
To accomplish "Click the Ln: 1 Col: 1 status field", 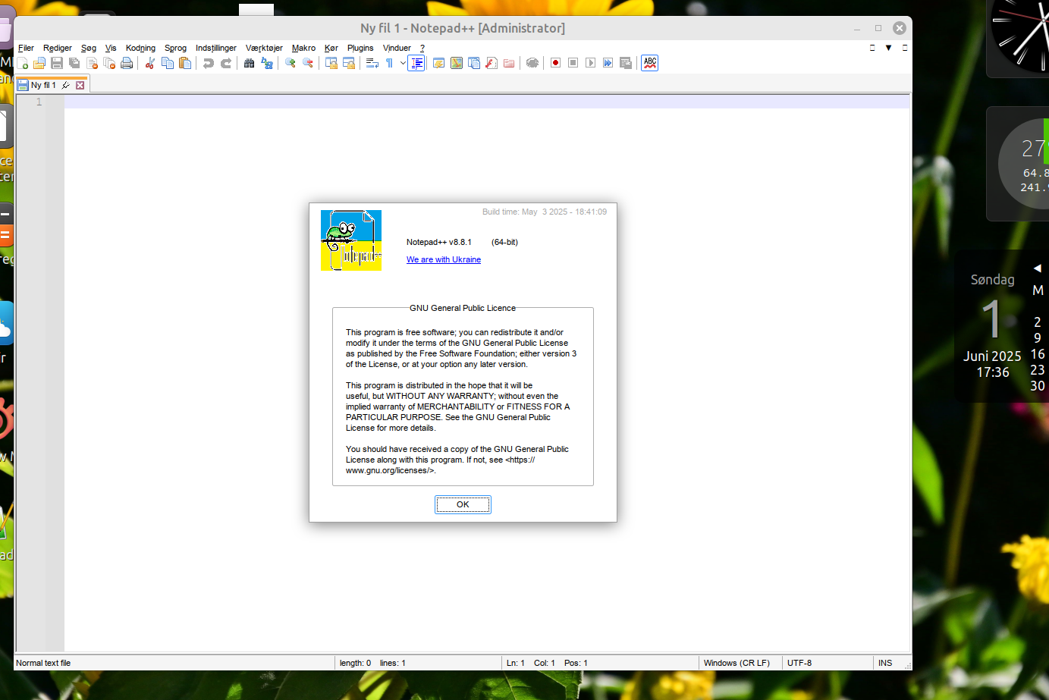I will tap(599, 663).
